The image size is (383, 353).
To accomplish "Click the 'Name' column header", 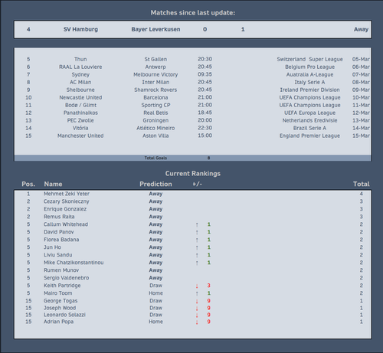I will coord(53,184).
